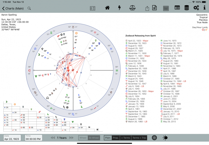Tap the Placidus house system label
Viewport: 209px width, 145px height.
coord(203,20)
